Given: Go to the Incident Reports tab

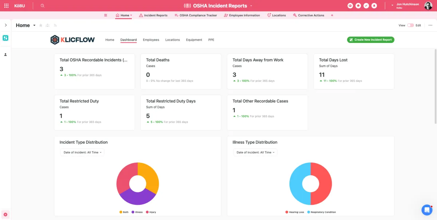Looking at the screenshot, I should pos(153,15).
